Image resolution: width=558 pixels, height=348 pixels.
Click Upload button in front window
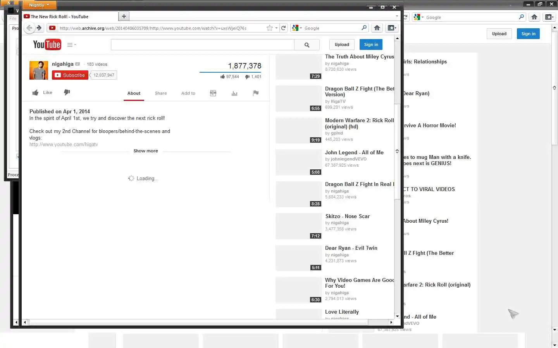[342, 44]
